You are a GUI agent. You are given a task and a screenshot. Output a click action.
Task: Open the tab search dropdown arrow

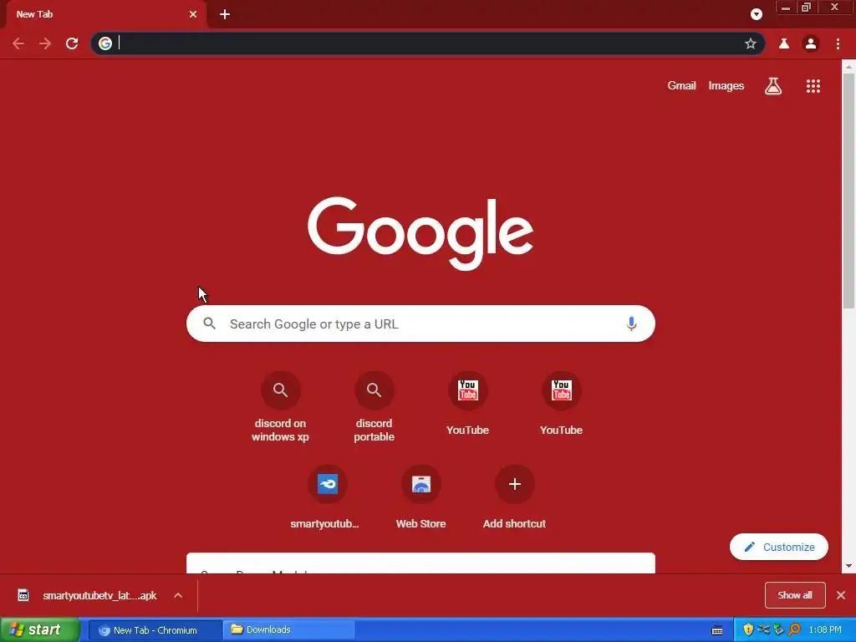click(756, 14)
